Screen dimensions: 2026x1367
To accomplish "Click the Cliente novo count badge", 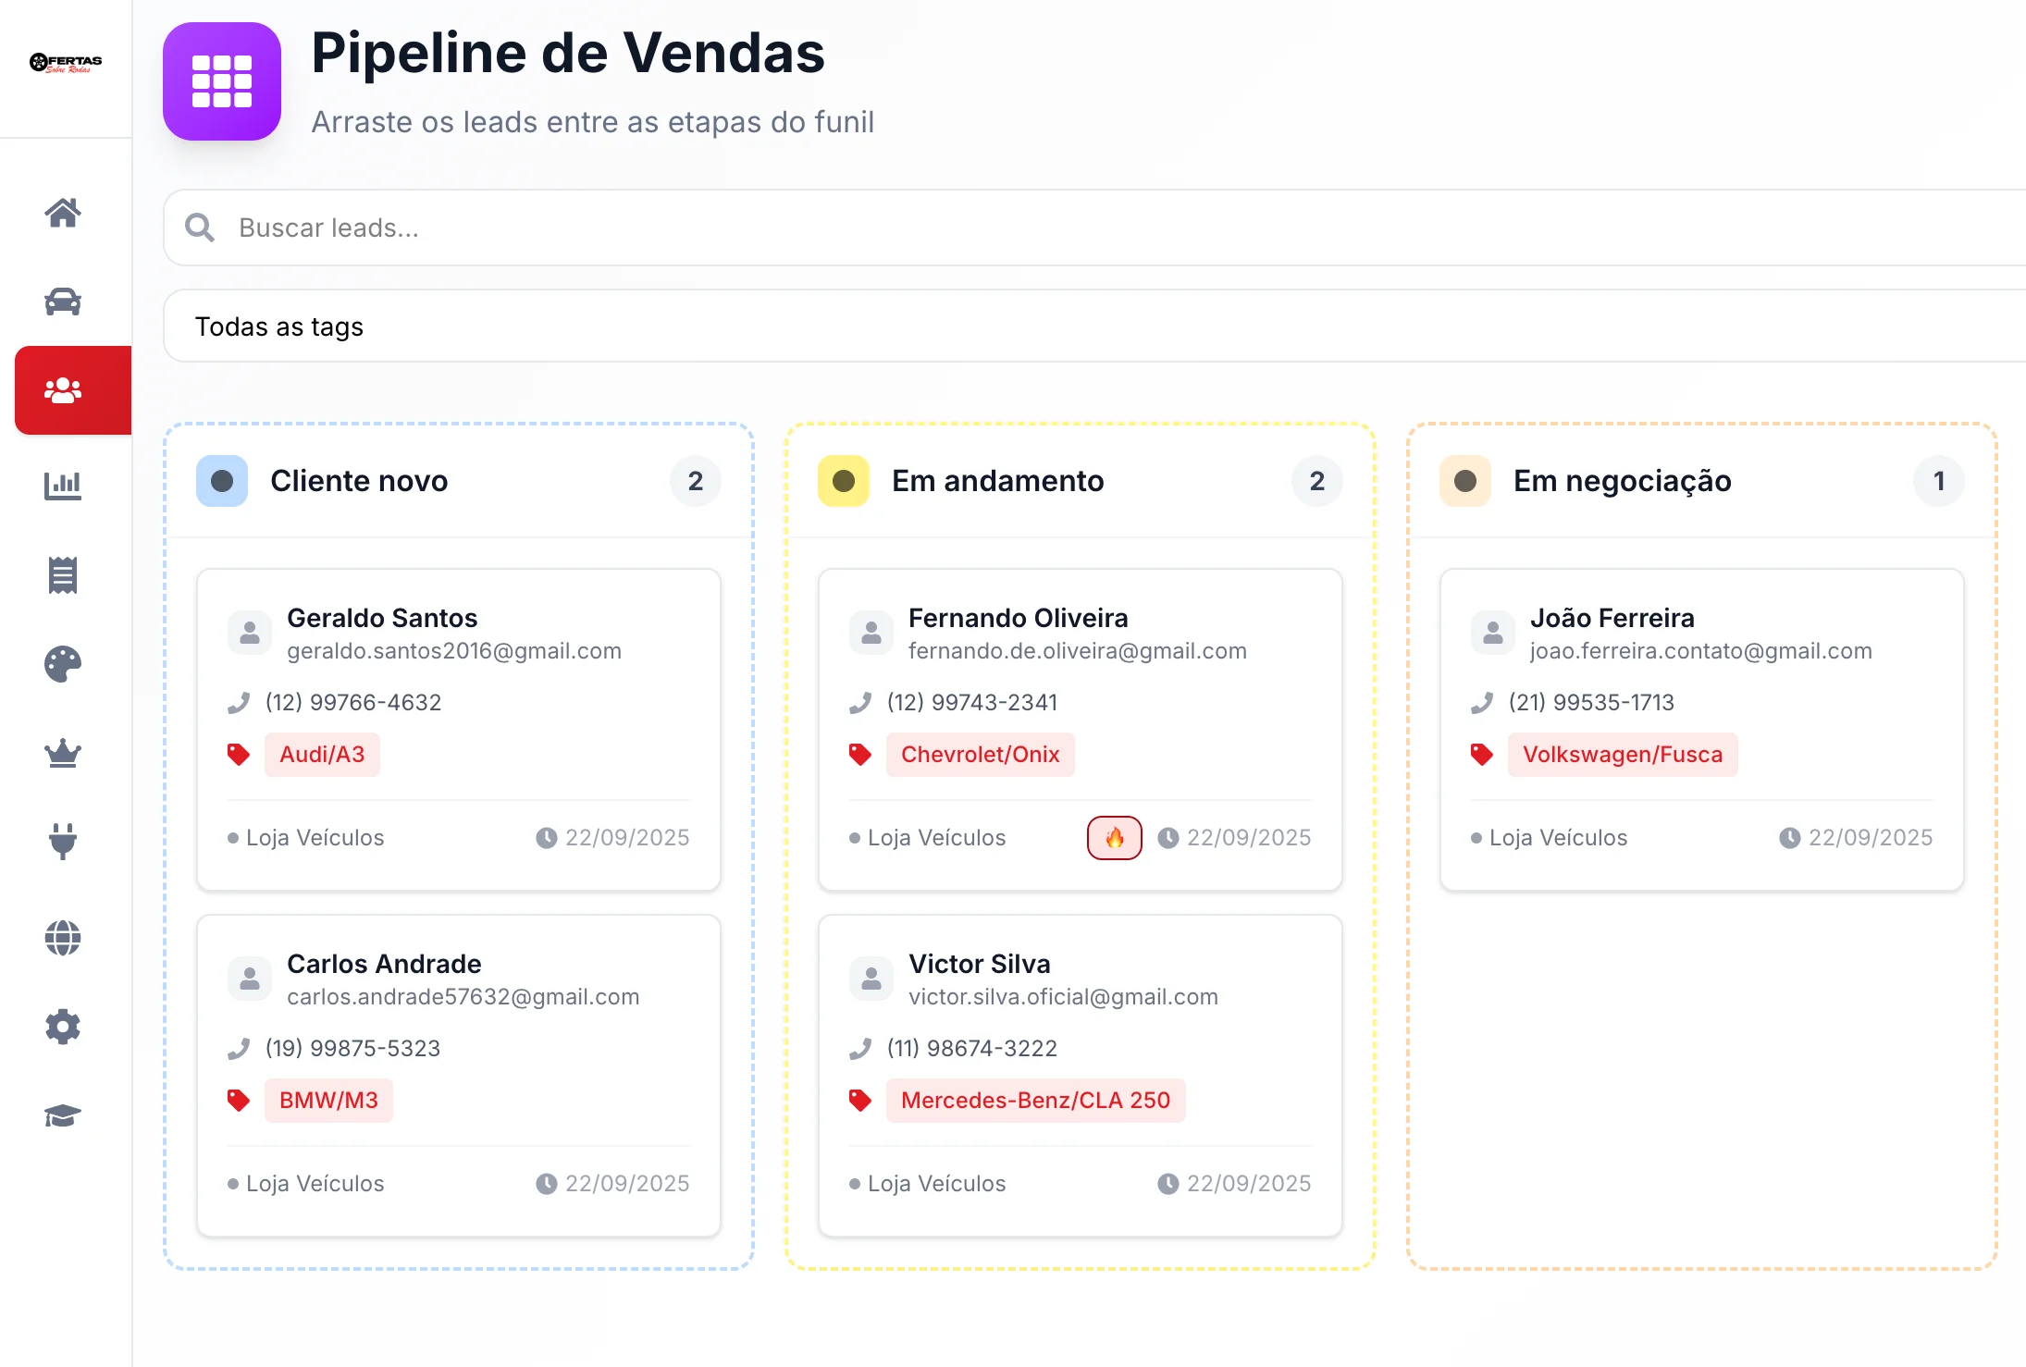I will tap(696, 481).
